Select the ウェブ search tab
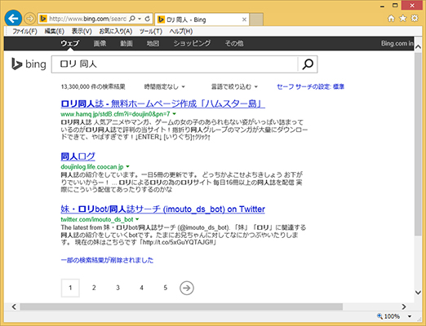426x326 pixels. (70, 43)
